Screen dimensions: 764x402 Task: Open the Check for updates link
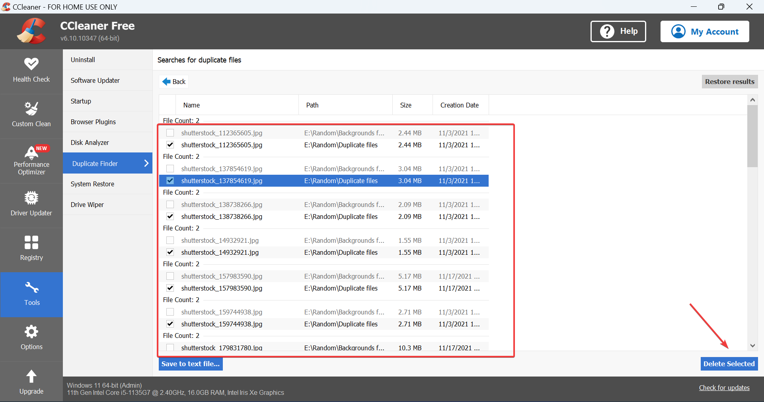pyautogui.click(x=724, y=388)
